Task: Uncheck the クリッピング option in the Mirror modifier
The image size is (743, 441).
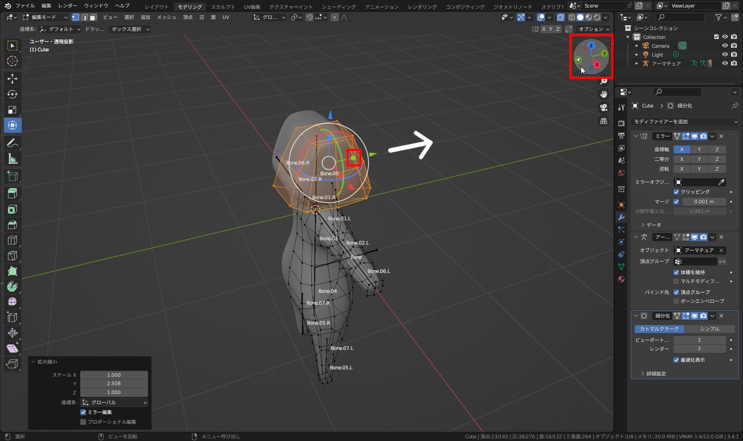Action: [x=676, y=192]
